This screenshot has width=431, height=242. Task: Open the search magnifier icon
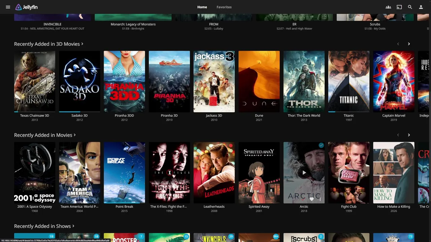click(x=410, y=7)
